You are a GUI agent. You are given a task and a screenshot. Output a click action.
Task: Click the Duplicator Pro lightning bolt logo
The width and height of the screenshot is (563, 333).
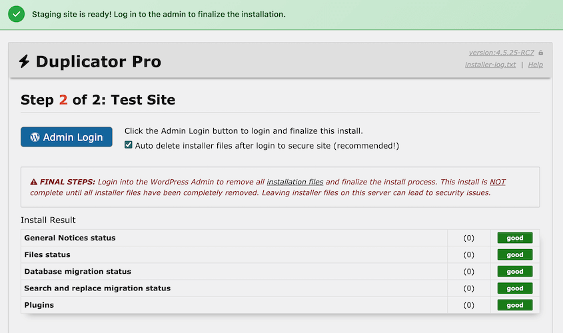click(x=25, y=62)
